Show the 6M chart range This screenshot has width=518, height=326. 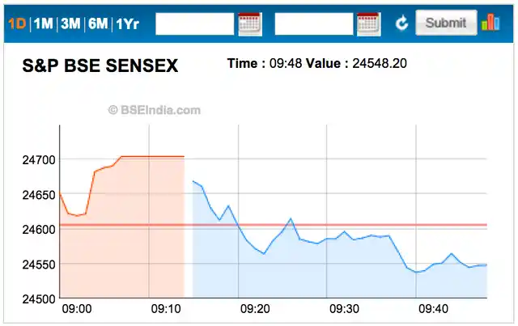tap(98, 23)
